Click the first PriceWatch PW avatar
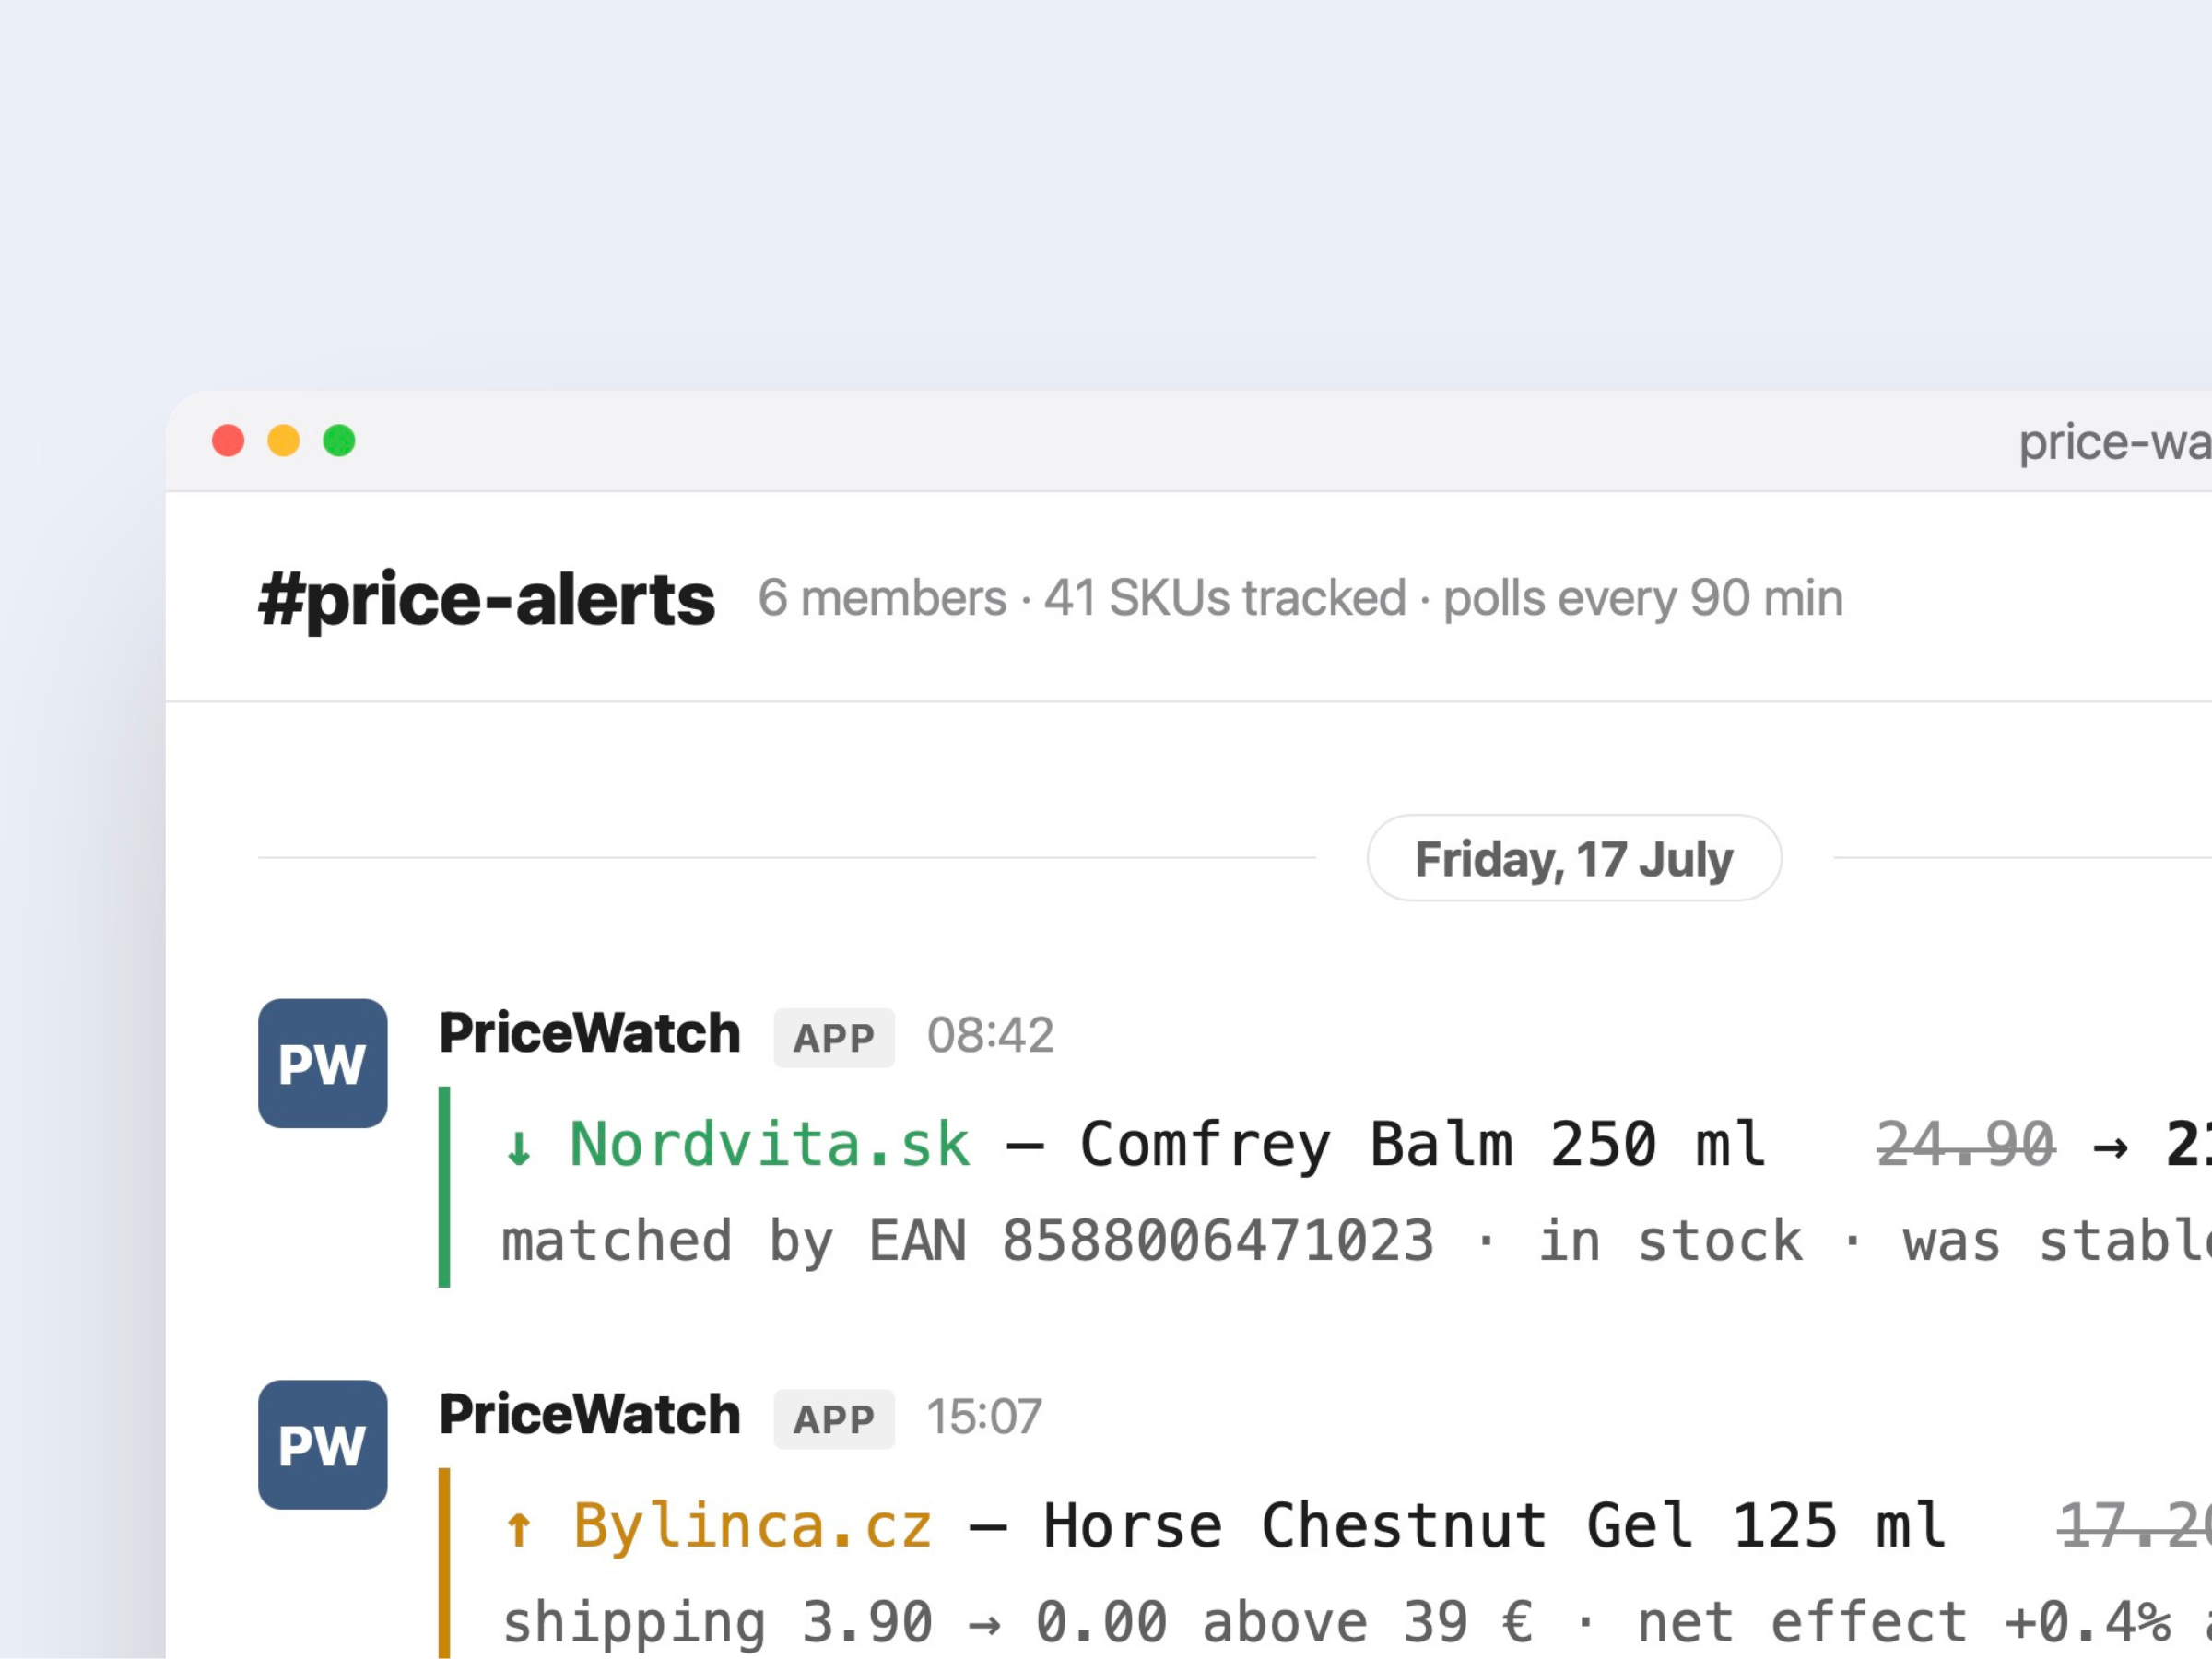Screen dimensions: 2212x1659 point(322,1063)
